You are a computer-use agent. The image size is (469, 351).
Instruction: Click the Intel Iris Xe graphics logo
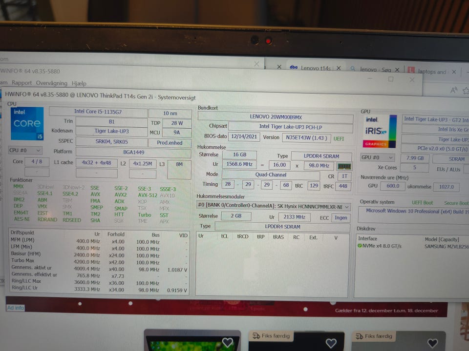tap(380, 131)
